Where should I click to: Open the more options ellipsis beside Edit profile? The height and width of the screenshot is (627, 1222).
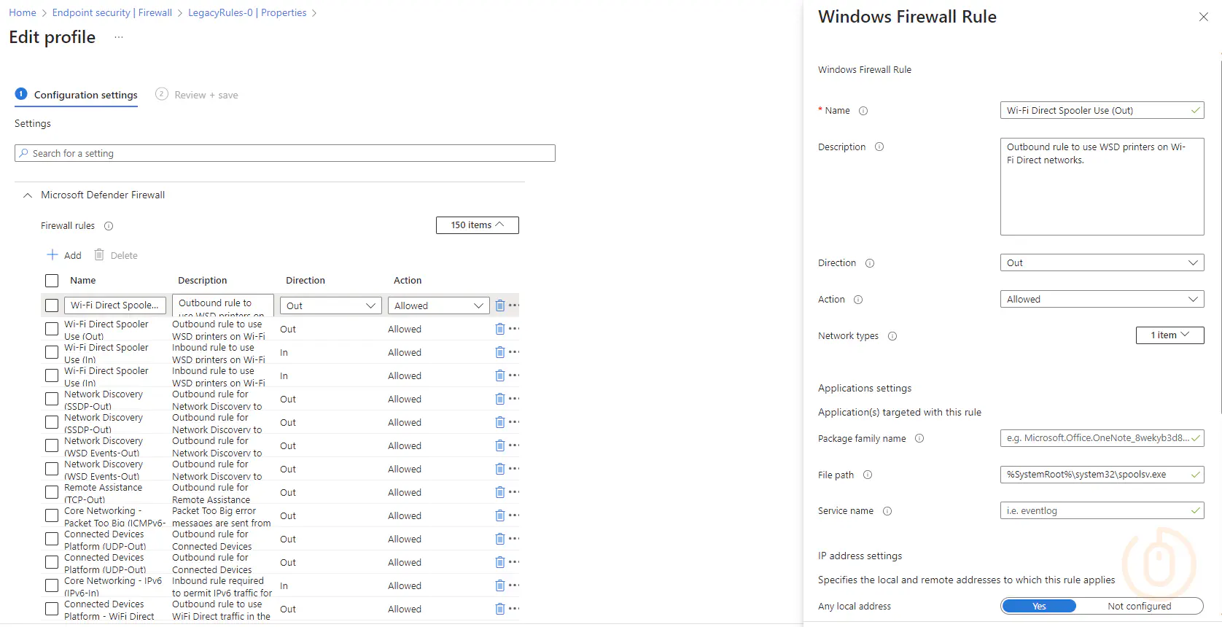[x=119, y=37]
